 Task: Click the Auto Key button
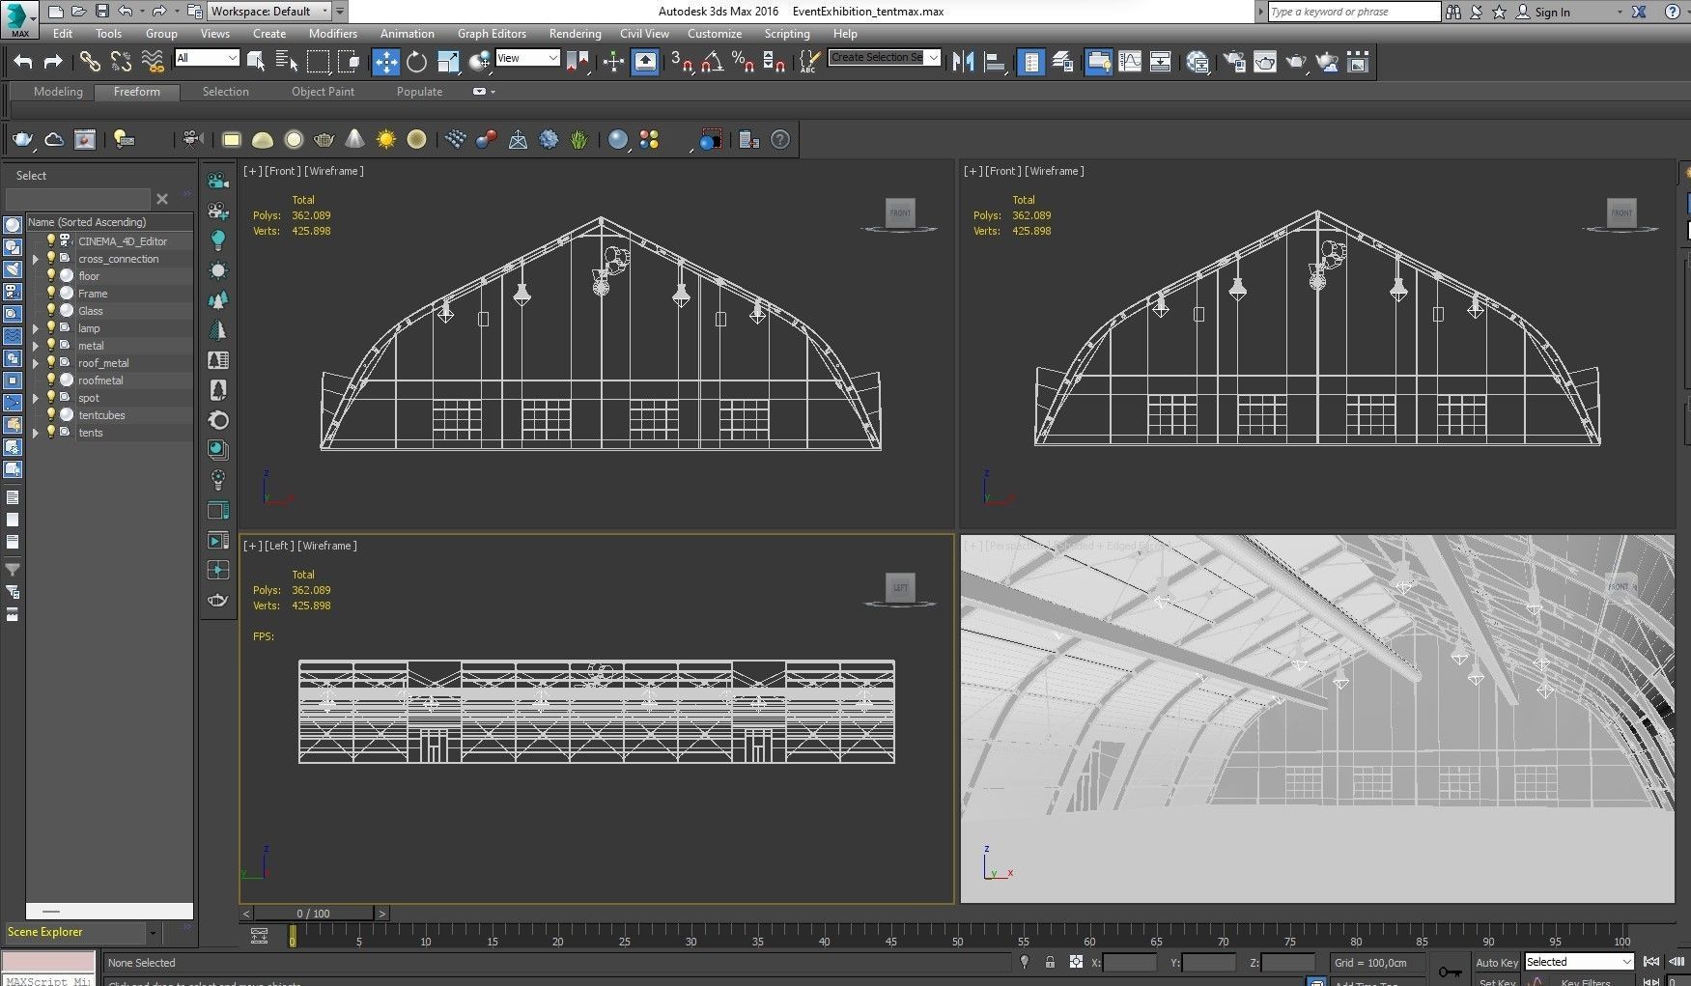click(x=1496, y=962)
